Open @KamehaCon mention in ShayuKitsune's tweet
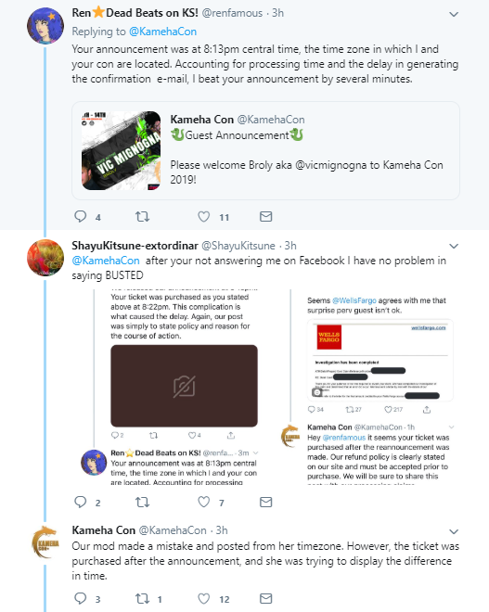The width and height of the screenshot is (489, 612). 106,261
